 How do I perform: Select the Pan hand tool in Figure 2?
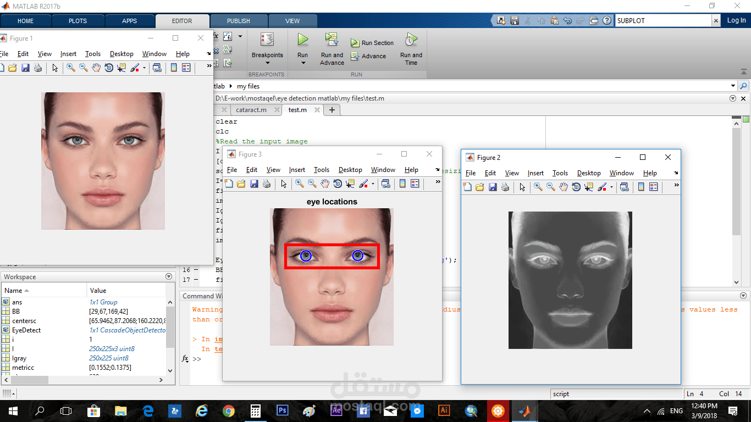tap(564, 187)
